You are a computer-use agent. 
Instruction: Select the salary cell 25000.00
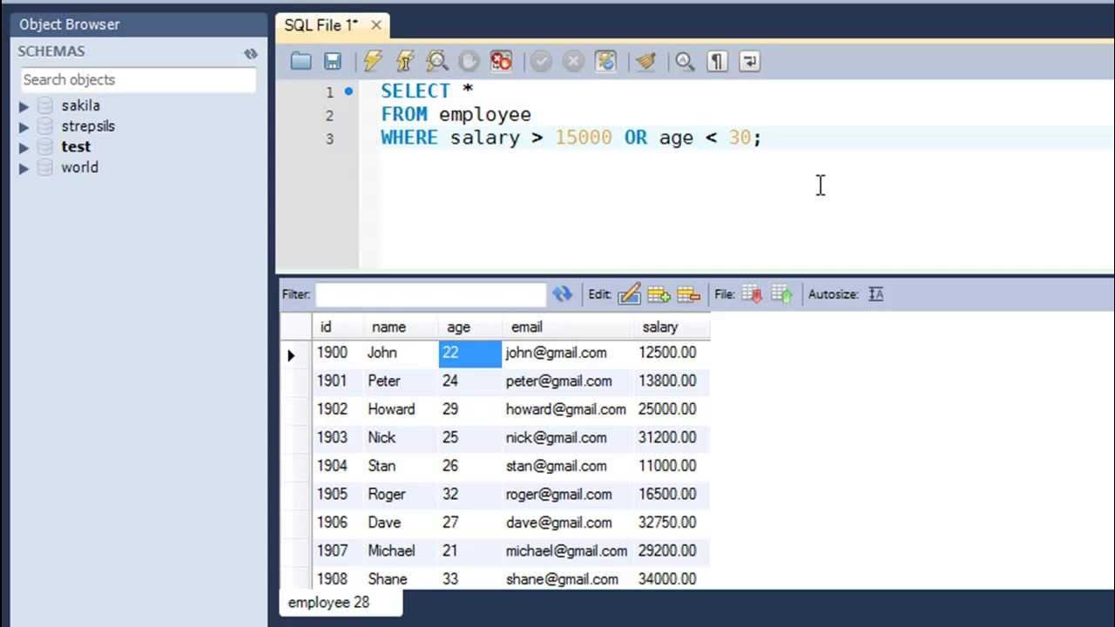[672, 409]
